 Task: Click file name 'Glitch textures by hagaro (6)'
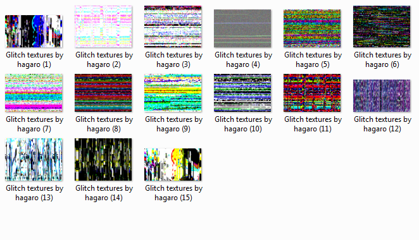pos(382,60)
